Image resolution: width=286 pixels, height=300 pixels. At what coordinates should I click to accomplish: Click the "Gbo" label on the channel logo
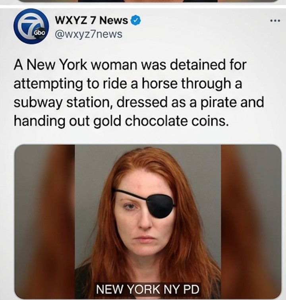[x=39, y=33]
